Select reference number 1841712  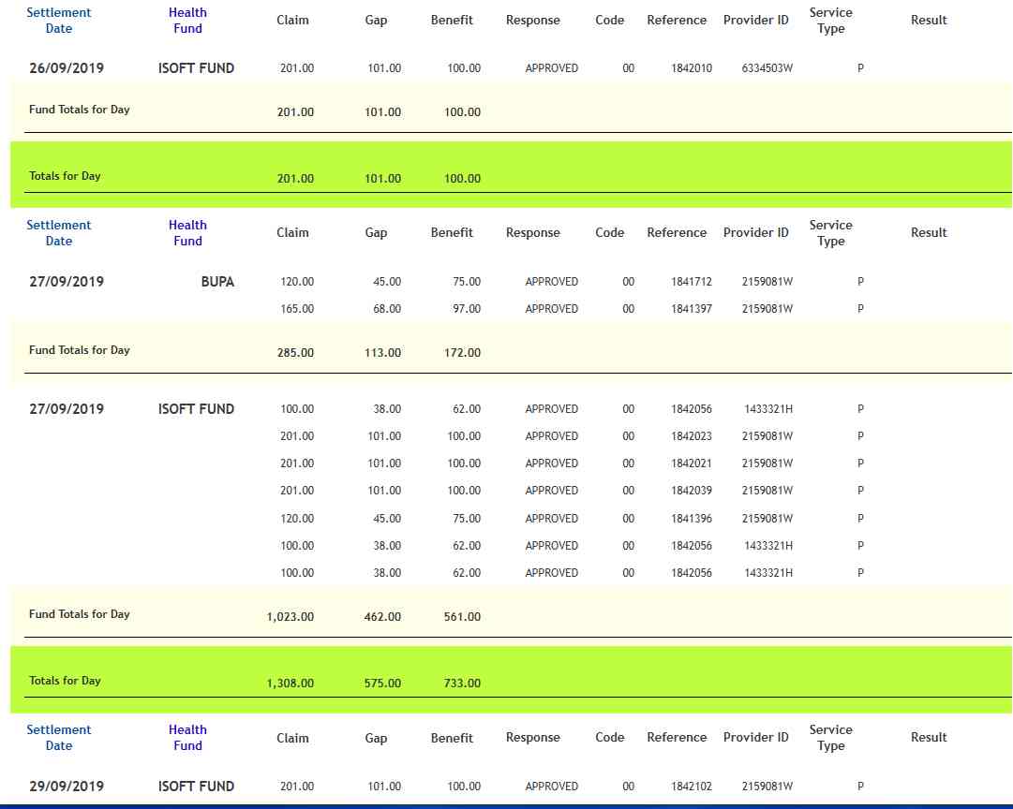click(x=692, y=282)
